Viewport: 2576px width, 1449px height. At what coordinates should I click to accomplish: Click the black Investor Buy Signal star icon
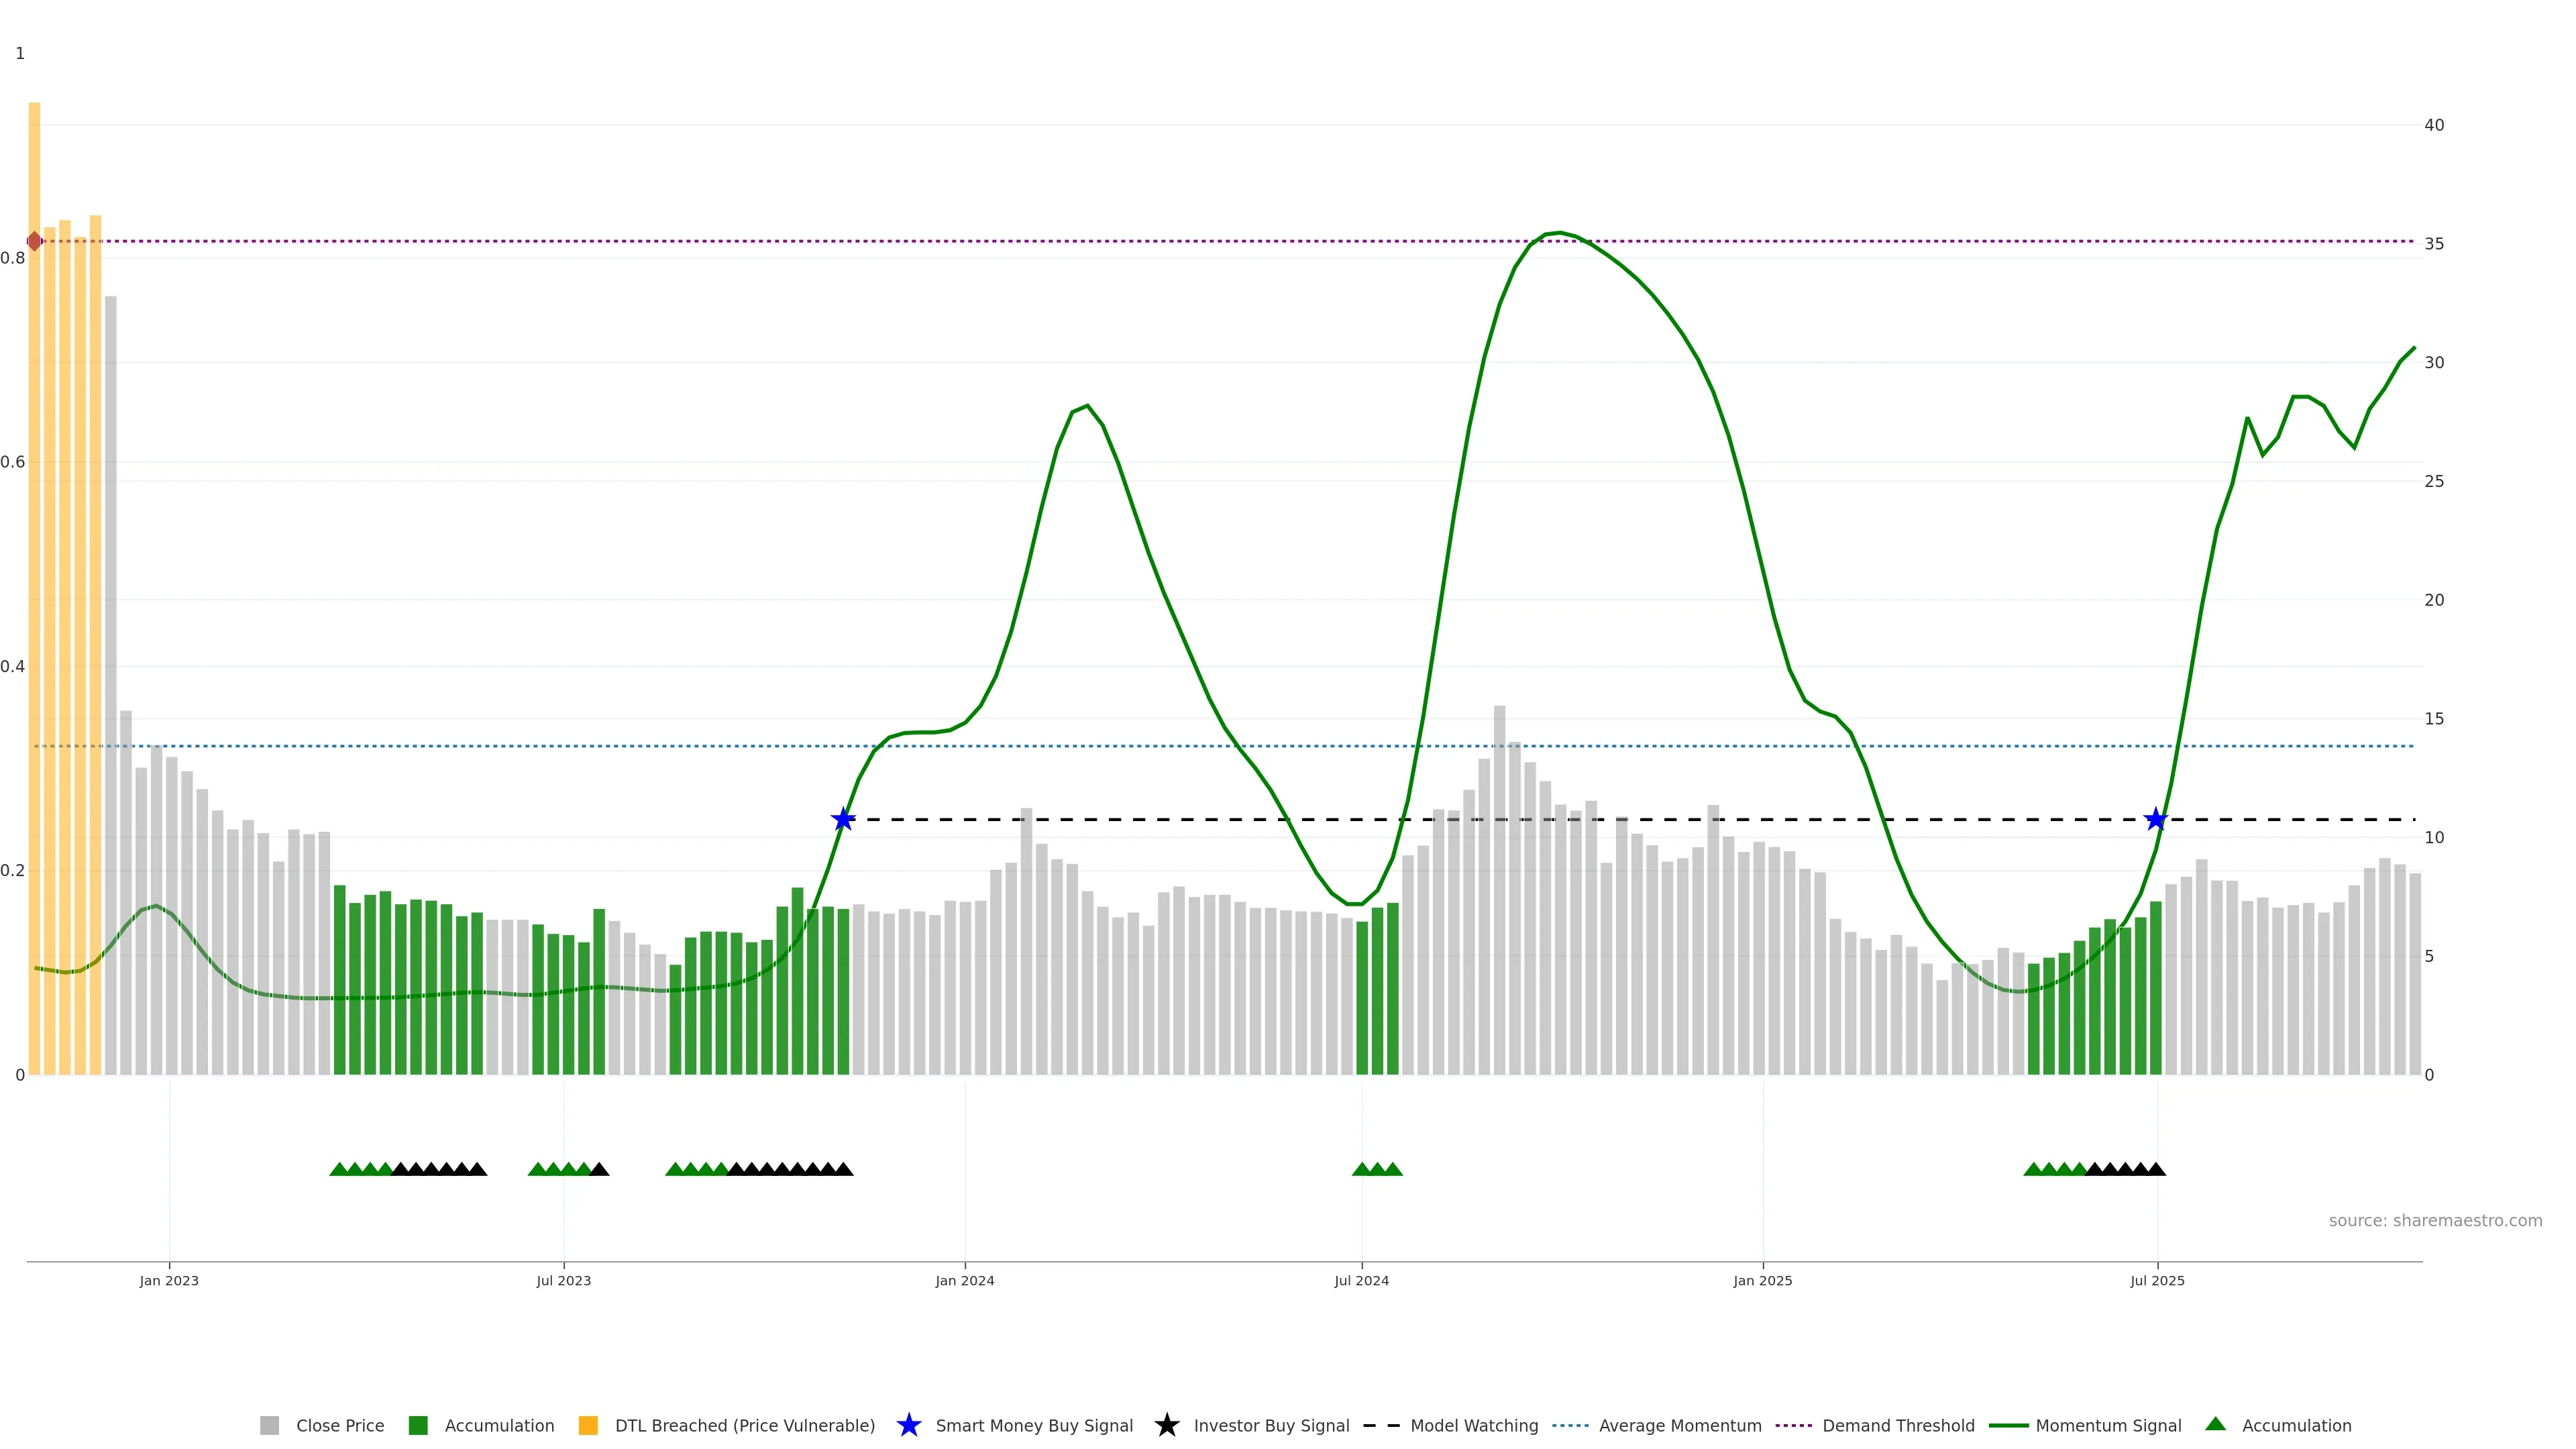[1166, 1426]
